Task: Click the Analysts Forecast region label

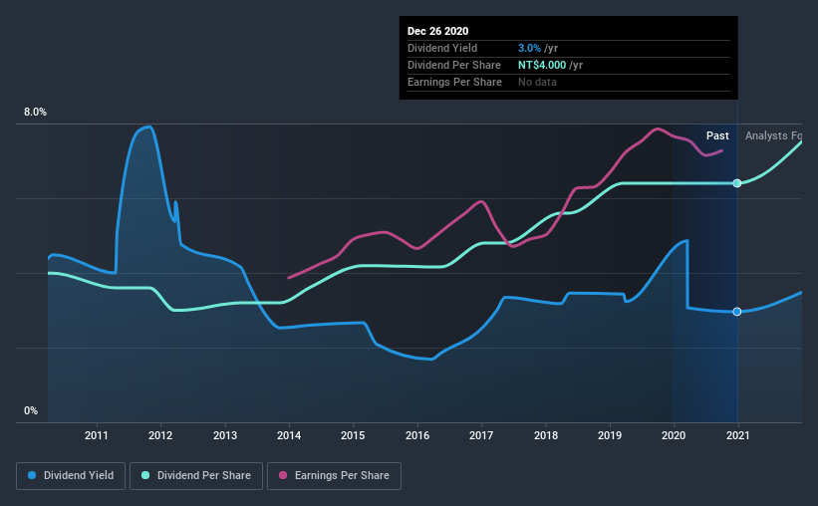Action: (x=773, y=135)
